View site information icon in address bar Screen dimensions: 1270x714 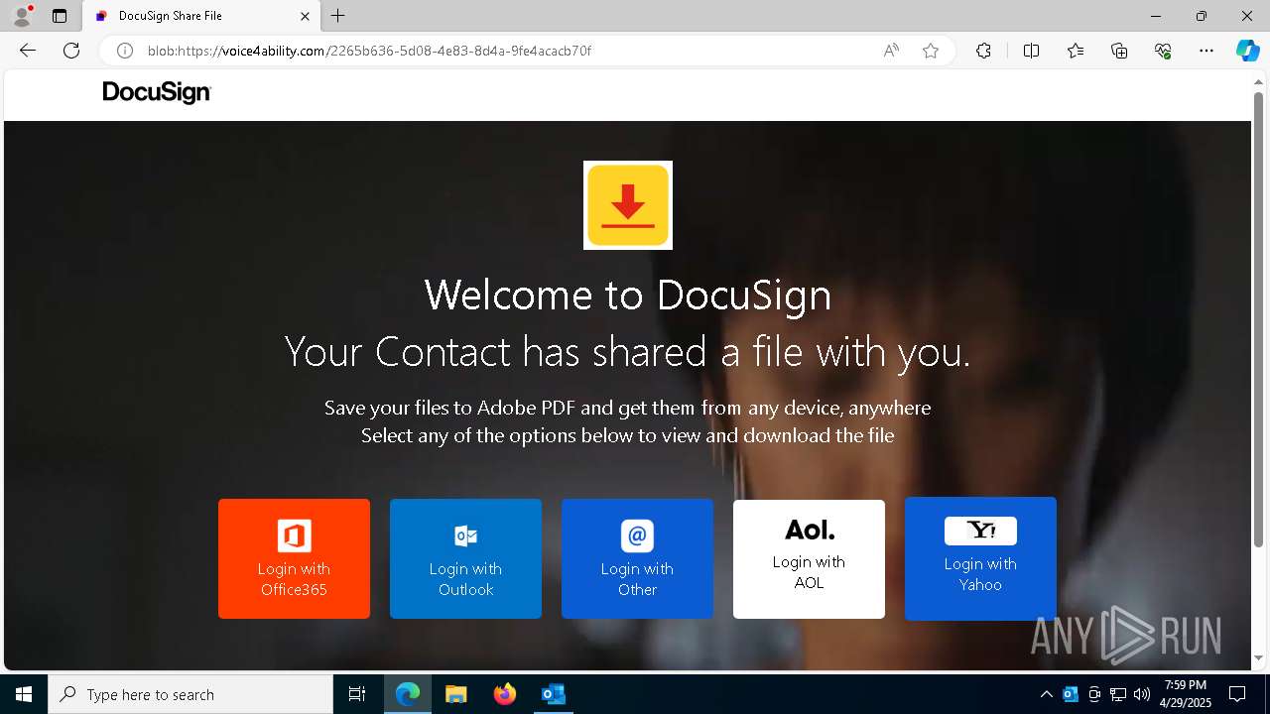[x=125, y=51]
